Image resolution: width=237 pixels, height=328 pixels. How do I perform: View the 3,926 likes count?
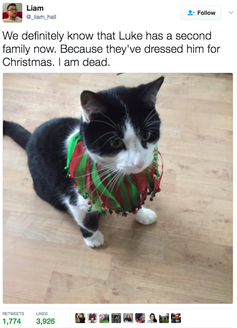45,321
